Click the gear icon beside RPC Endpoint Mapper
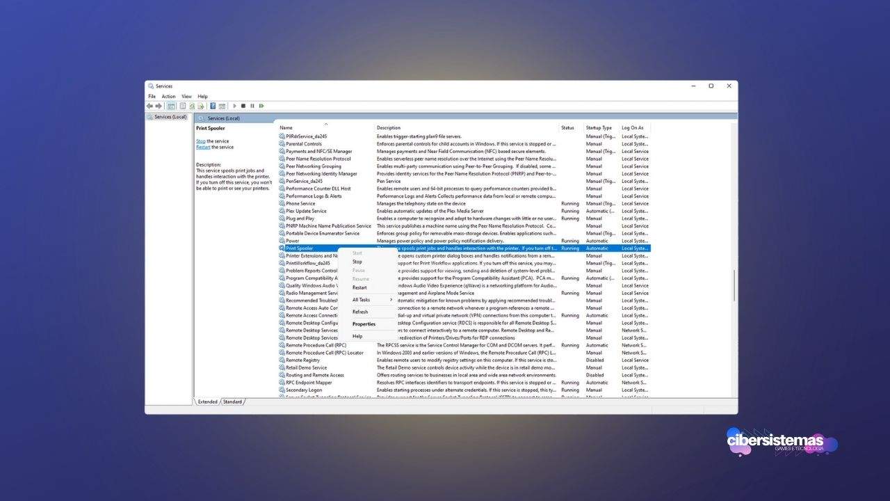 click(x=282, y=383)
